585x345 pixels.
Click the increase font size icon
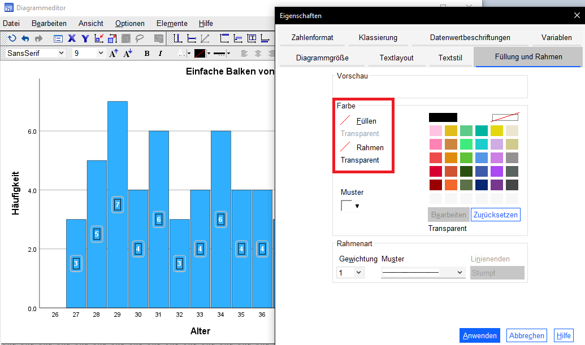tap(114, 53)
